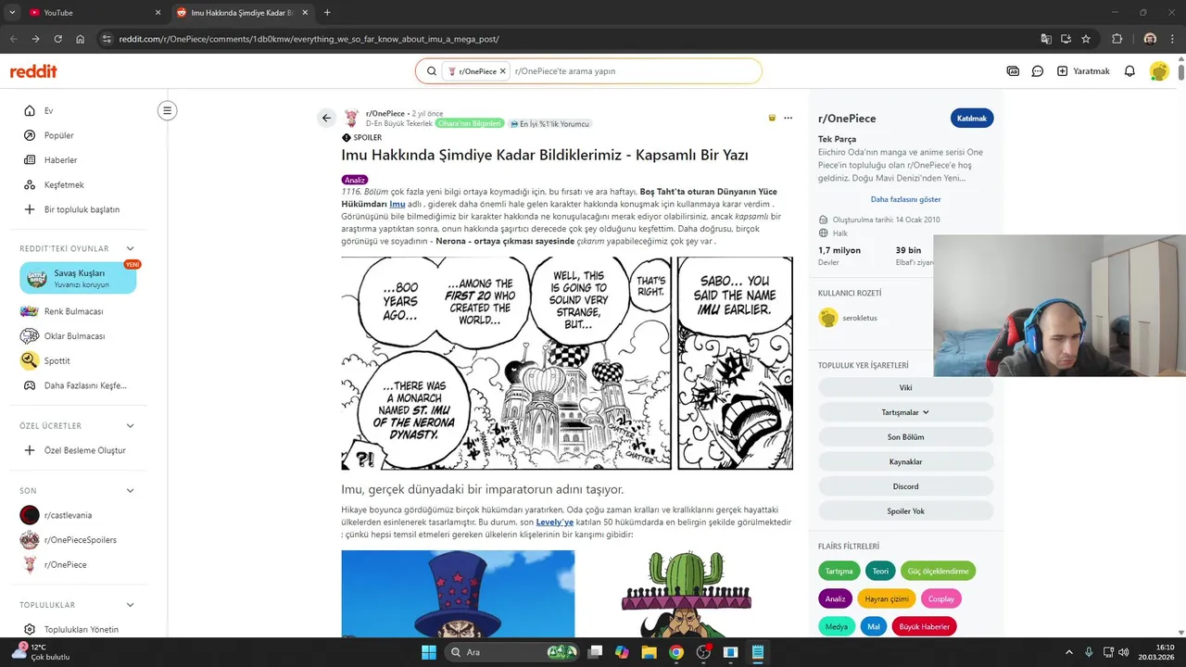The width and height of the screenshot is (1186, 667).
Task: Filter by Cosplay flair
Action: click(x=941, y=599)
